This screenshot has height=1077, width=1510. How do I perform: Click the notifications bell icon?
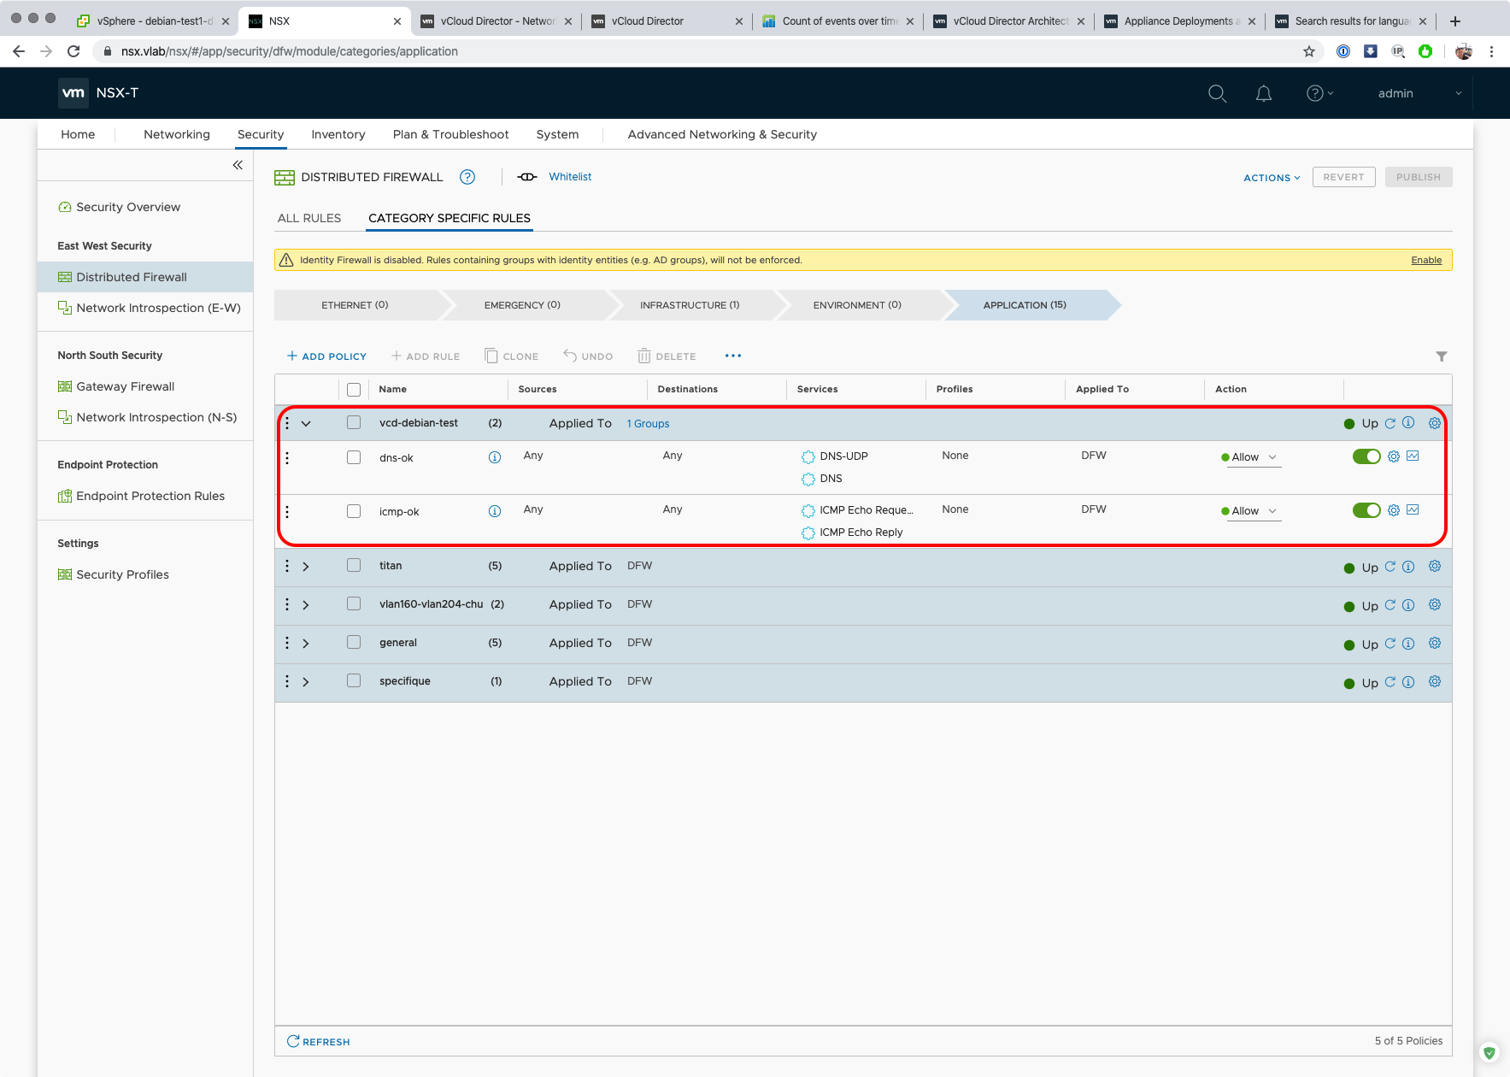point(1263,93)
